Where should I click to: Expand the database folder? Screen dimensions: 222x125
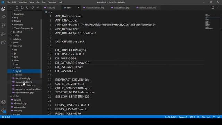[17, 39]
